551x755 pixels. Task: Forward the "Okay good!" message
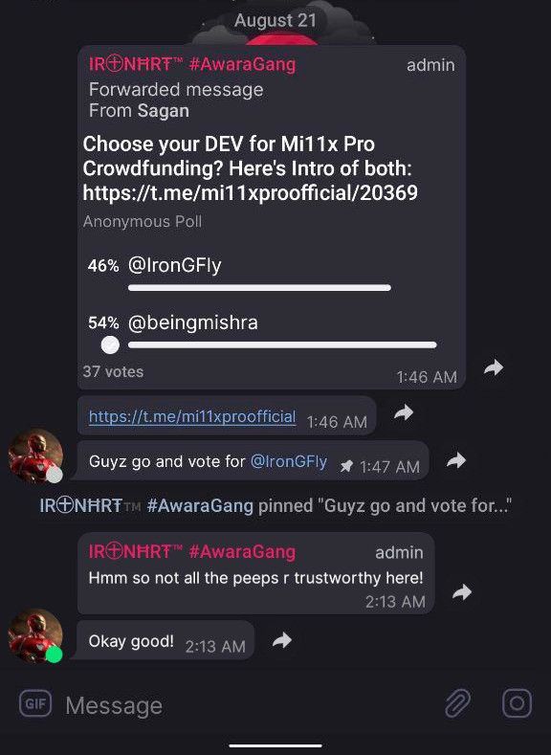click(282, 640)
